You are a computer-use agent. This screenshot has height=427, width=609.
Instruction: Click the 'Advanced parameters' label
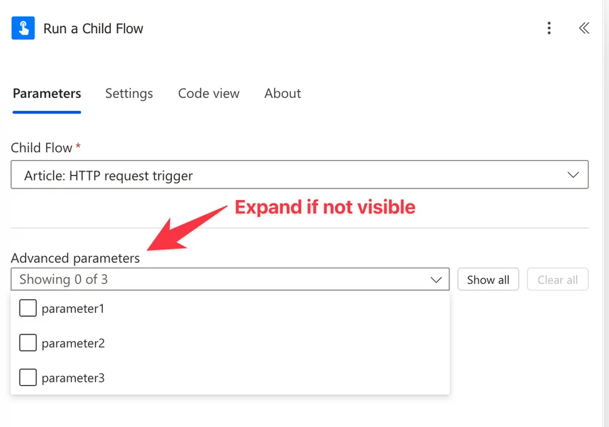tap(75, 258)
